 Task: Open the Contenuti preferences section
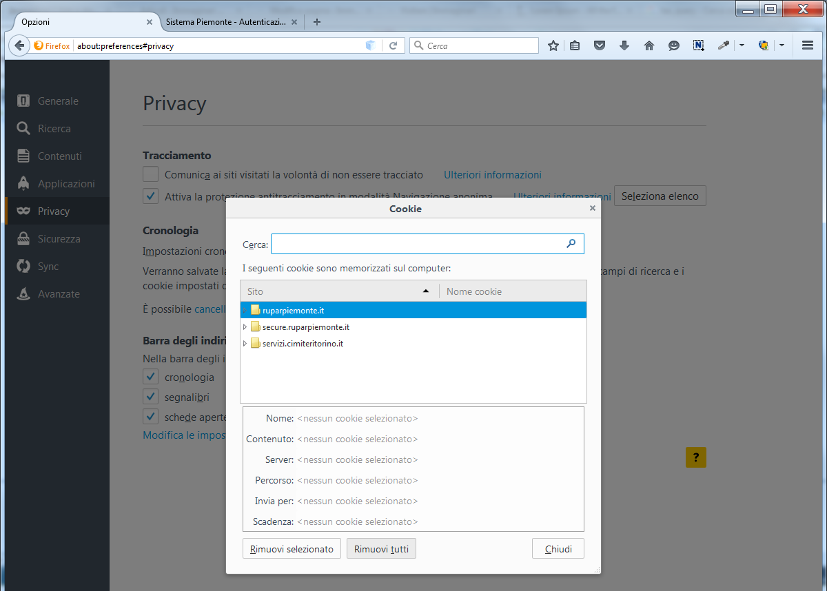pos(57,156)
